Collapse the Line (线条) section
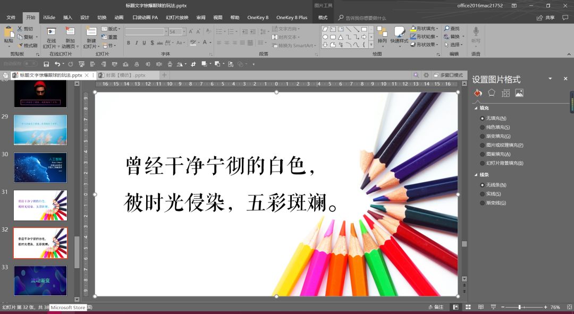This screenshot has width=574, height=314. [x=476, y=175]
